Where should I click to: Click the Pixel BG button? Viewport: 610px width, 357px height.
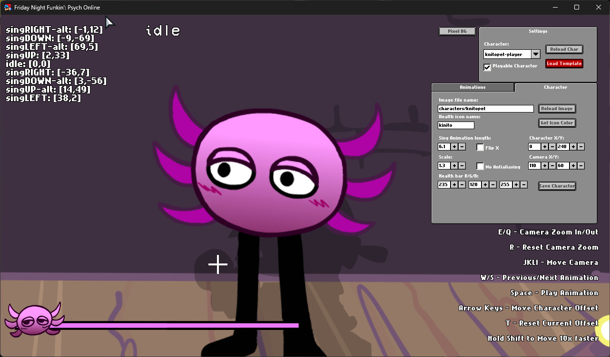(x=457, y=31)
